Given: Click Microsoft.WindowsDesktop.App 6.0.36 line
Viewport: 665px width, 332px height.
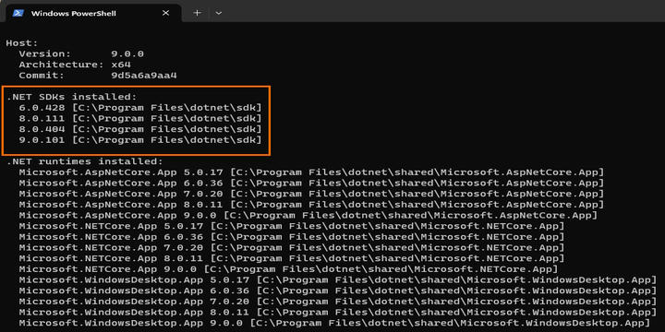Looking at the screenshot, I should pyautogui.click(x=338, y=290).
